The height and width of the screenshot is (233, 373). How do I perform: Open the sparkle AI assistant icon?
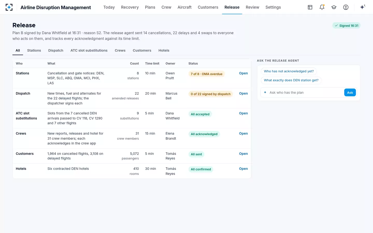(363, 7)
